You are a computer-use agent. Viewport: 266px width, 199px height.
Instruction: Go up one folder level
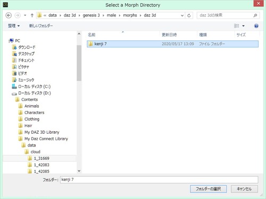(x=32, y=15)
